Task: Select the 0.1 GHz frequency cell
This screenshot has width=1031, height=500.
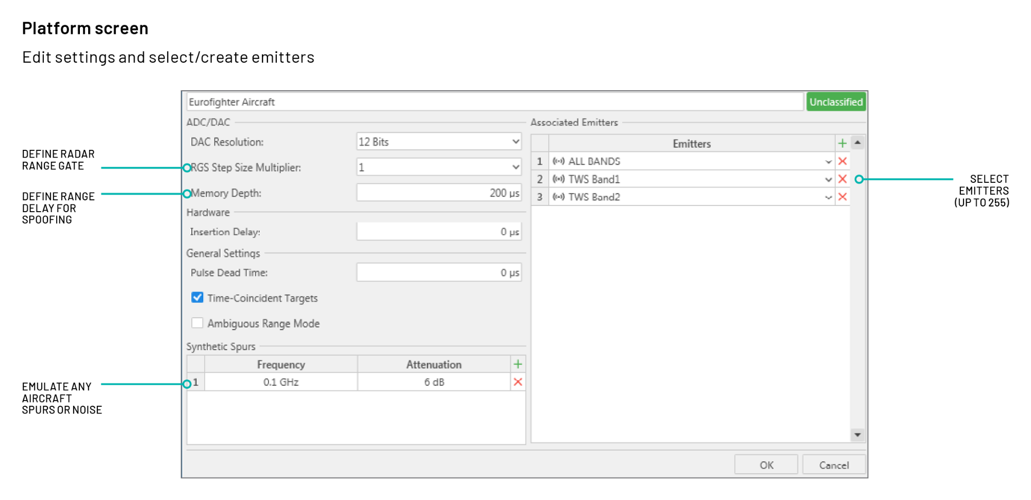Action: click(x=281, y=382)
